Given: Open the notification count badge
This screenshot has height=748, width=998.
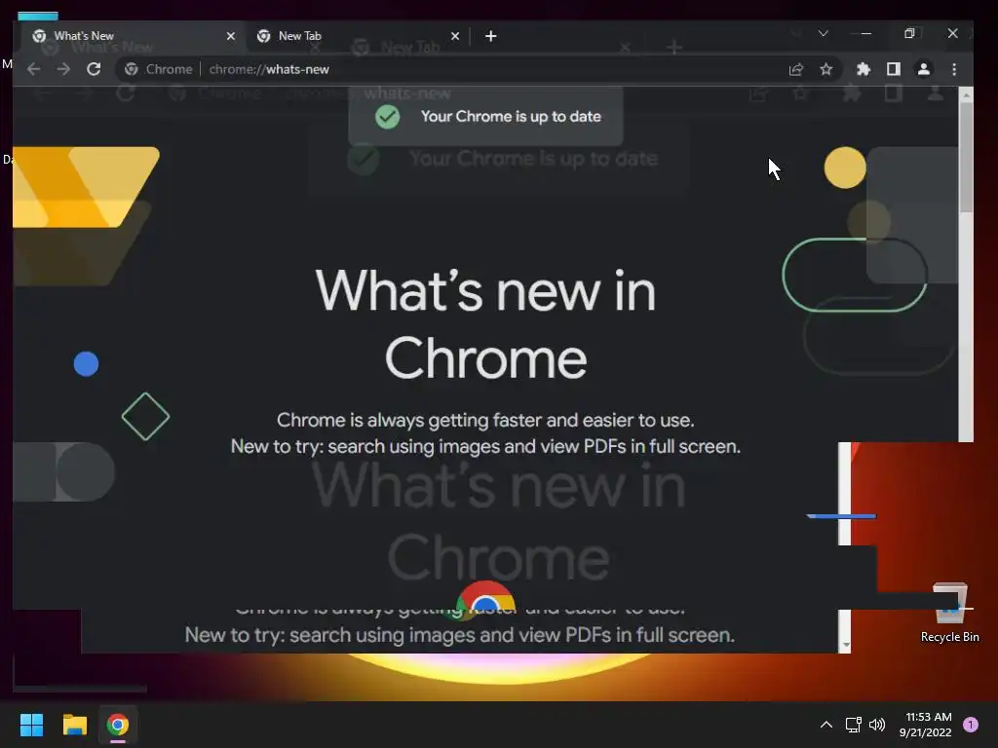Looking at the screenshot, I should click(x=971, y=725).
